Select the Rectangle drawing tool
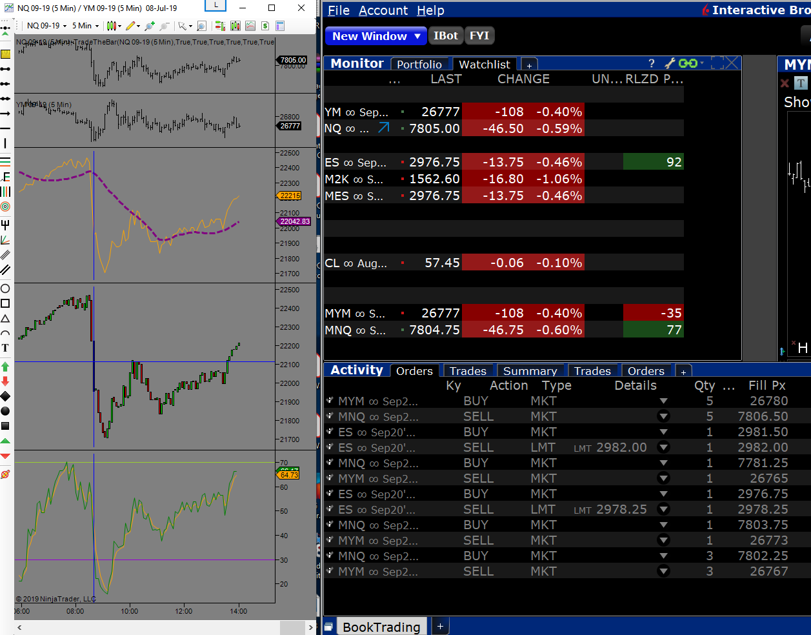The image size is (811, 635). click(5, 303)
